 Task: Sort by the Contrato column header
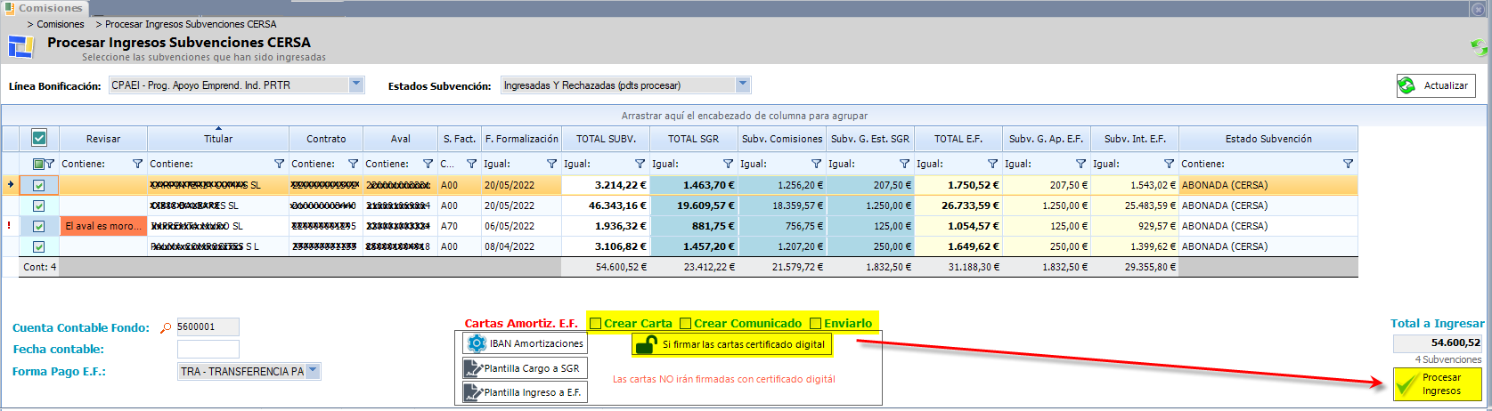point(326,139)
